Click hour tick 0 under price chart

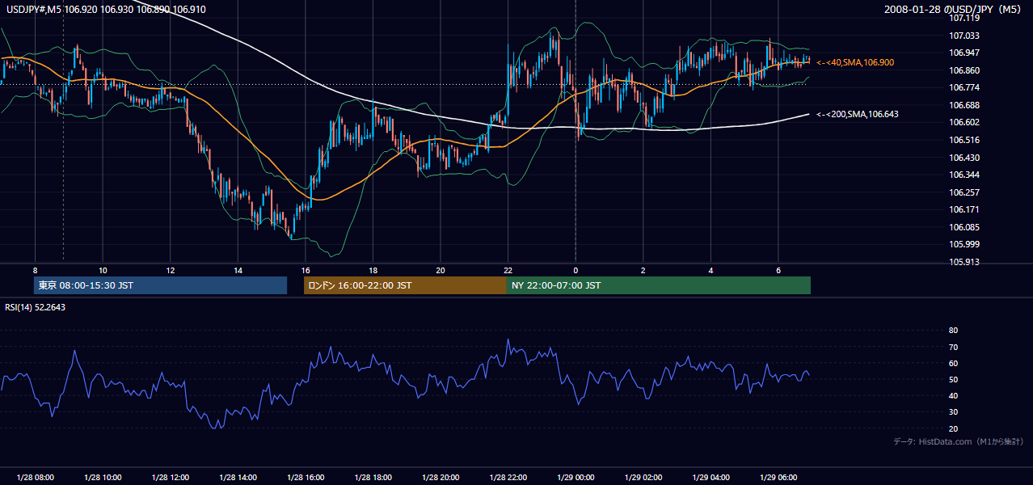tap(576, 270)
